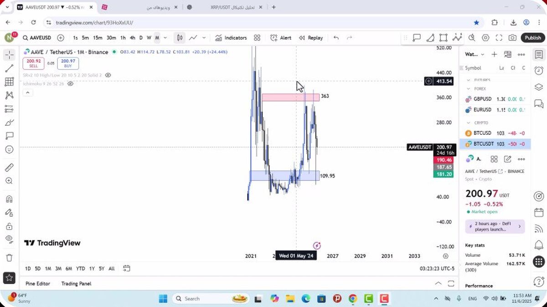Image resolution: width=547 pixels, height=307 pixels.
Task: Switch to the 5m timeframe
Action: 85,38
